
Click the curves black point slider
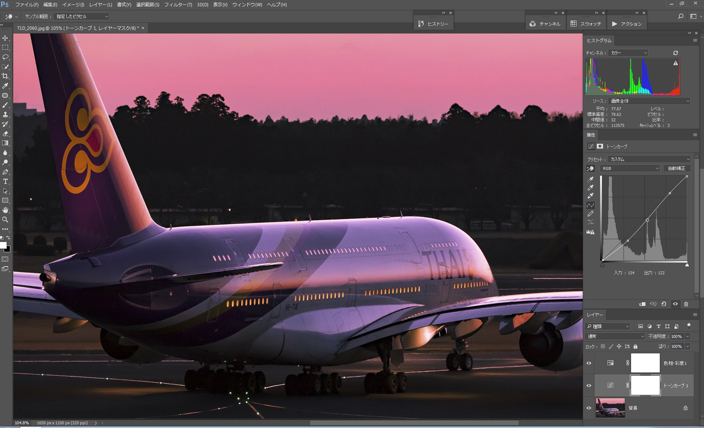tap(602, 265)
